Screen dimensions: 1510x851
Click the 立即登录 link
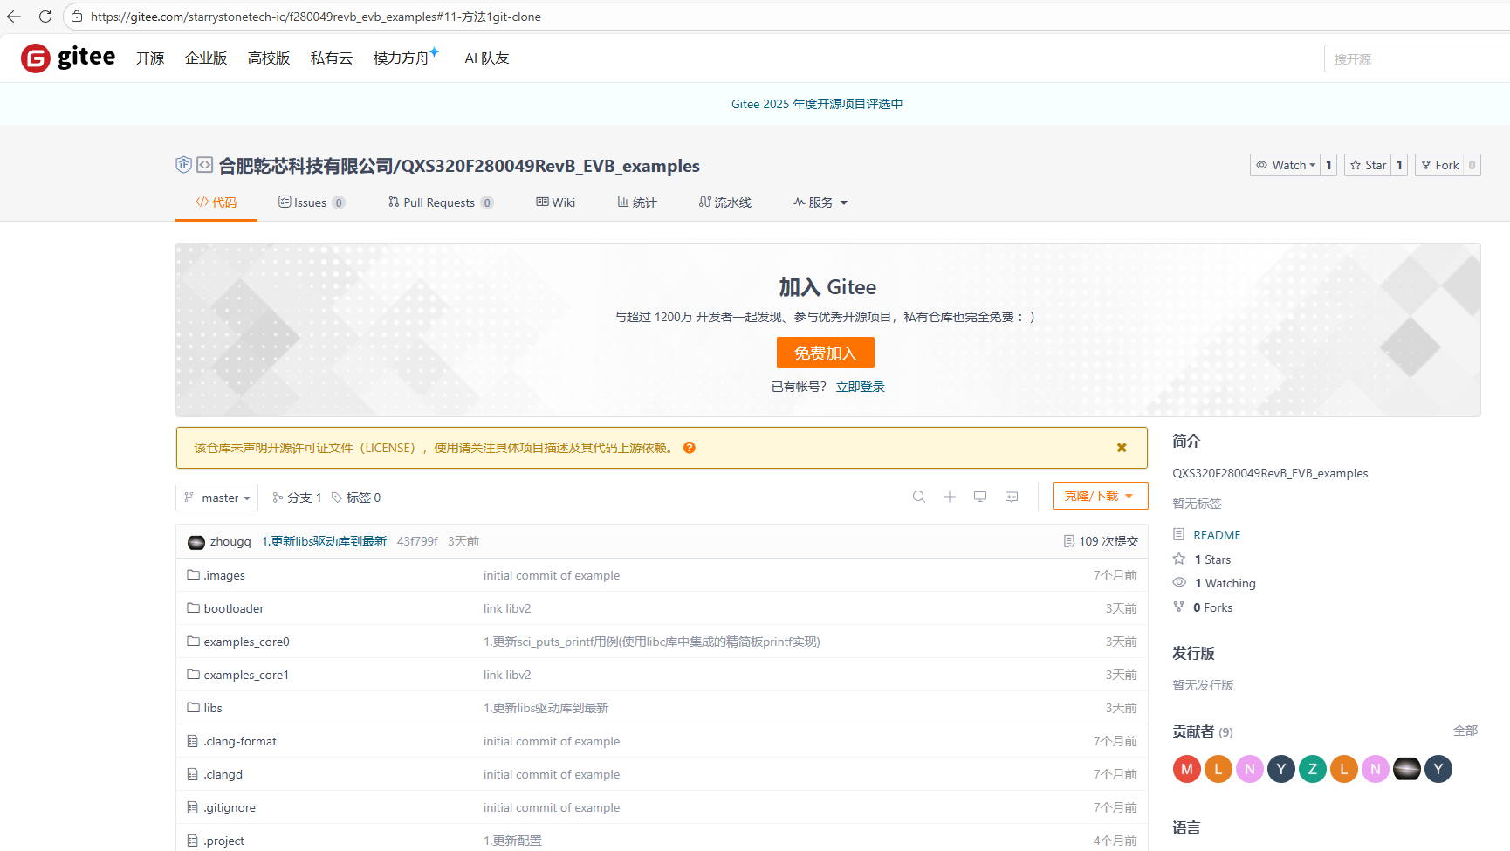[x=861, y=387]
